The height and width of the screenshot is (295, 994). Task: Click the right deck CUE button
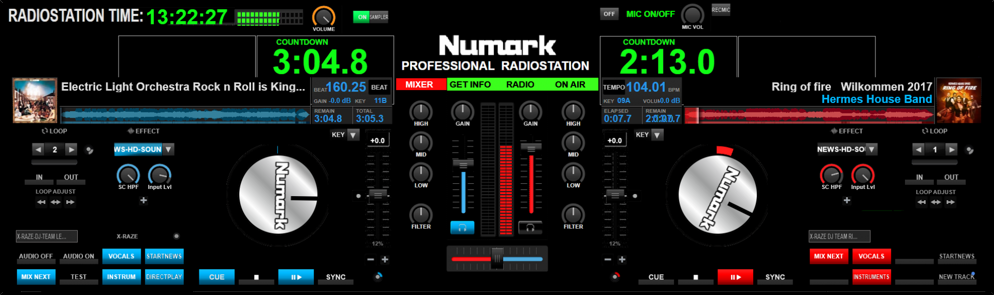[656, 277]
